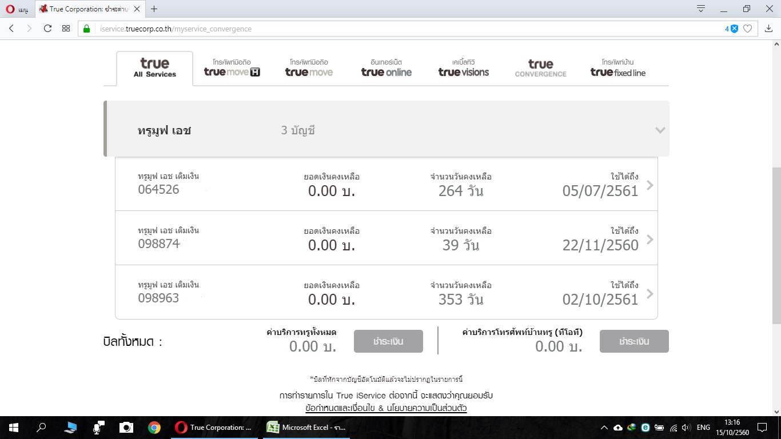Open the Opera downloads icon
Image resolution: width=781 pixels, height=439 pixels.
pos(768,29)
